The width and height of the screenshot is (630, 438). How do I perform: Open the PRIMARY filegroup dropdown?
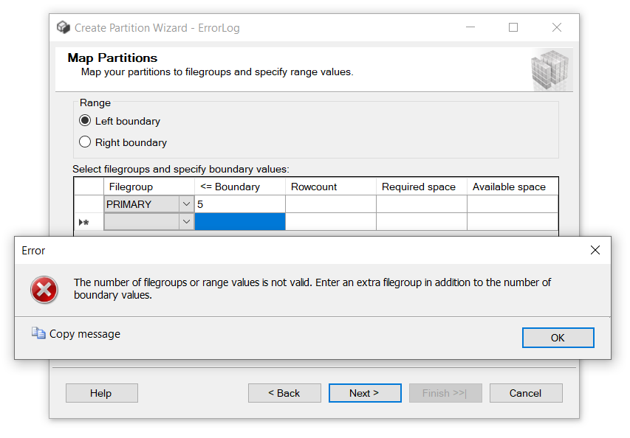(185, 204)
